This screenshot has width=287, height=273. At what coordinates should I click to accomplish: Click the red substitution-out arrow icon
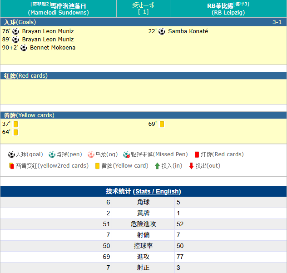click(191, 166)
